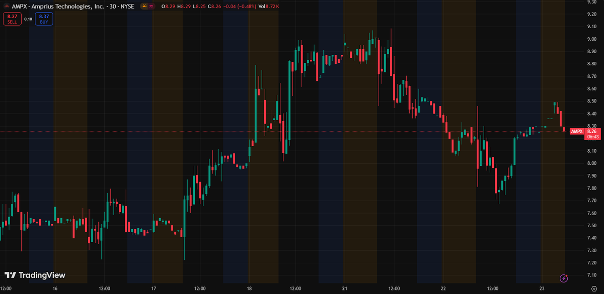Viewport: 604px width, 294px height.
Task: Click date 22 on the time axis
Action: (443, 288)
